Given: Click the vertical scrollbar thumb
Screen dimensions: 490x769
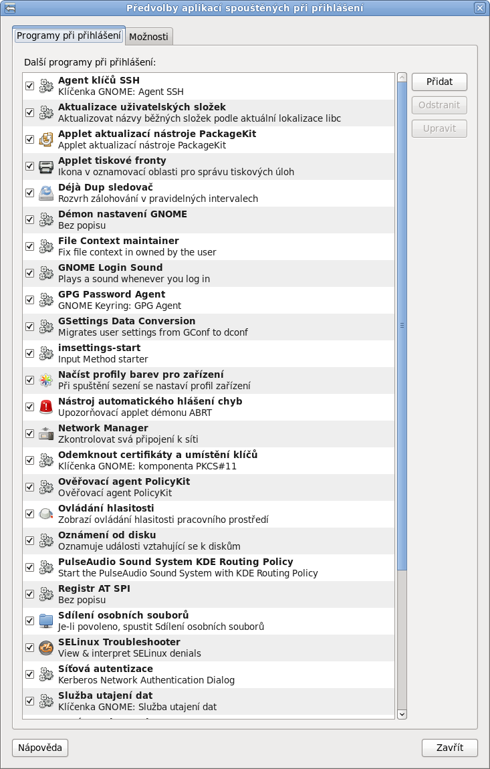Looking at the screenshot, I should coord(402,326).
